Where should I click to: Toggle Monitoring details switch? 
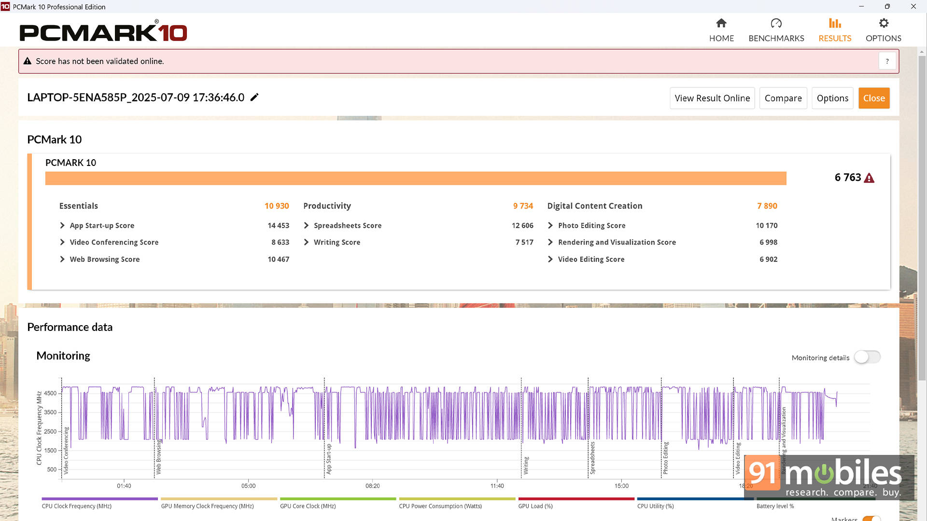(867, 357)
